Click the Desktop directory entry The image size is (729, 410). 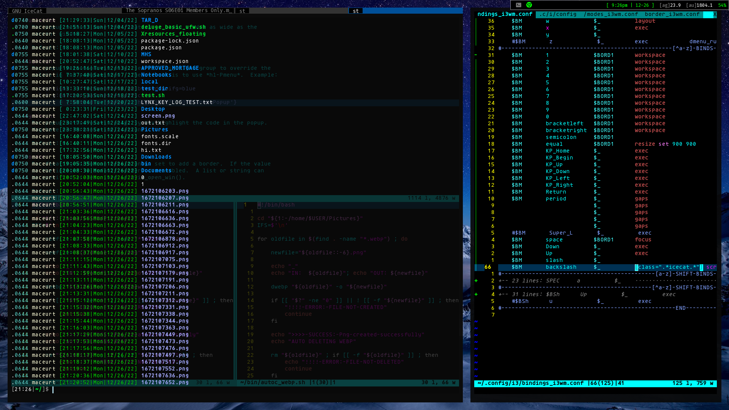[x=153, y=109]
